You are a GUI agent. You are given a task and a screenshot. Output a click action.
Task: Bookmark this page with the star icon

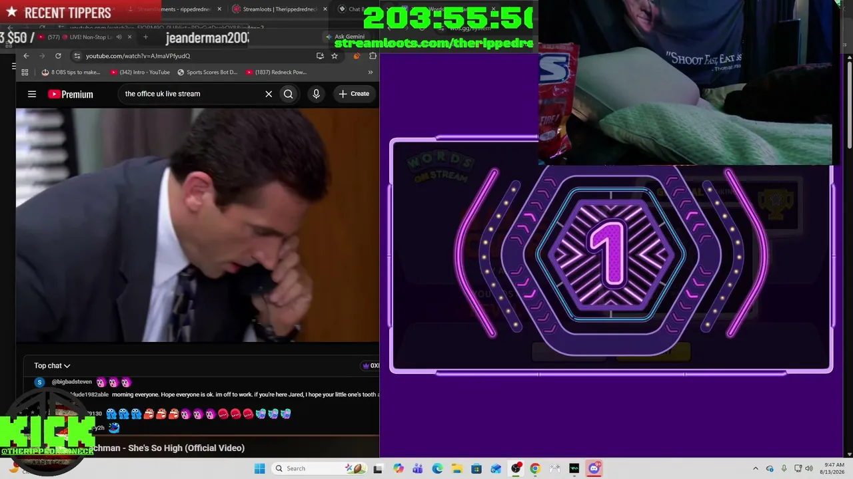[x=335, y=56]
